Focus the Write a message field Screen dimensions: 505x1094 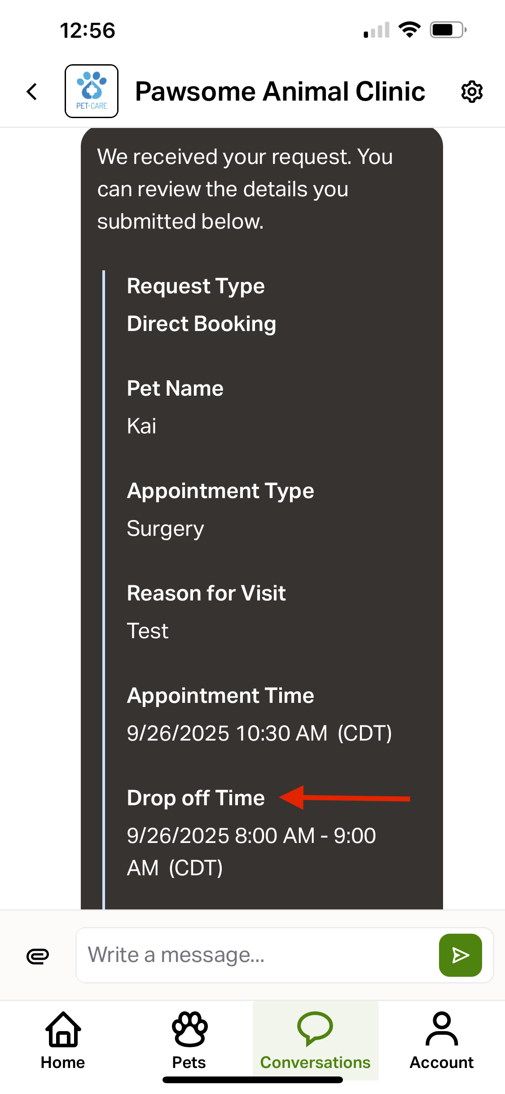tap(256, 955)
